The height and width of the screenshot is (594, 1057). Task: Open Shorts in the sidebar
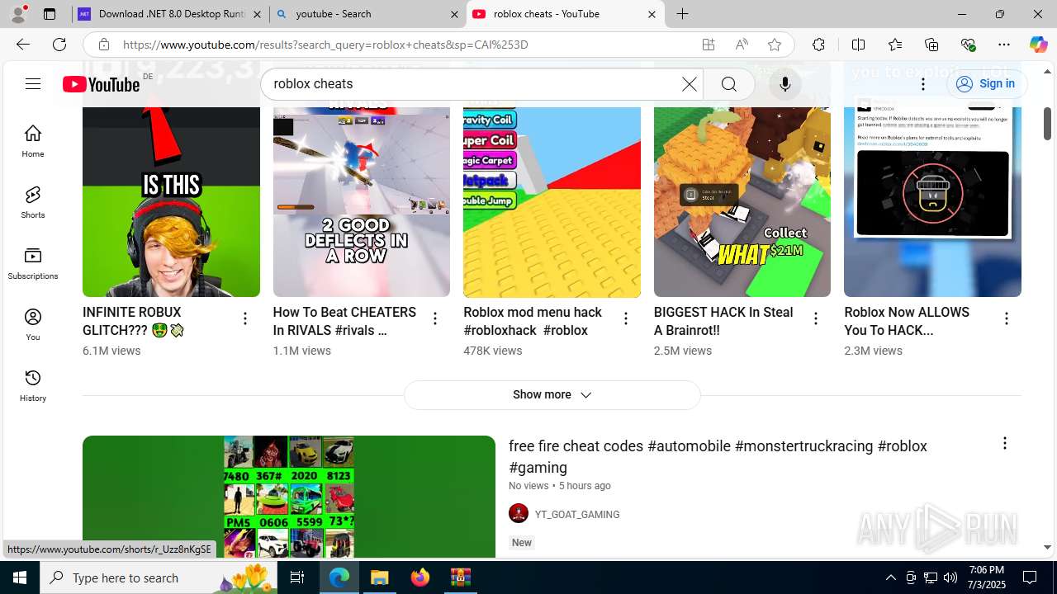click(x=33, y=202)
